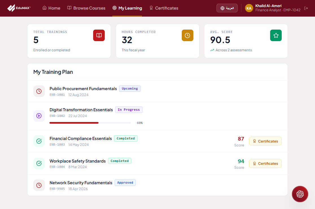The width and height of the screenshot is (315, 209).
Task: Click the My Training Plan heading
Action: click(53, 72)
